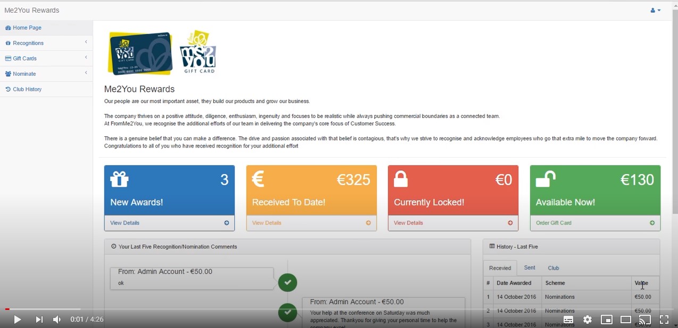Open the user account dropdown menu
The width and height of the screenshot is (678, 328).
click(655, 10)
